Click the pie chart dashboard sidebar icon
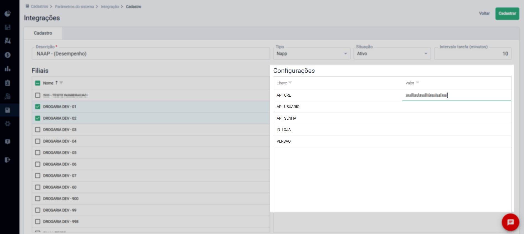The image size is (524, 234). (x=8, y=14)
